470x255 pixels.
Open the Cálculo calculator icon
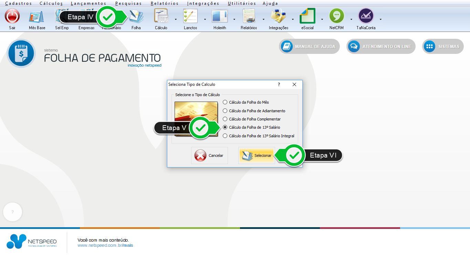pos(161,16)
